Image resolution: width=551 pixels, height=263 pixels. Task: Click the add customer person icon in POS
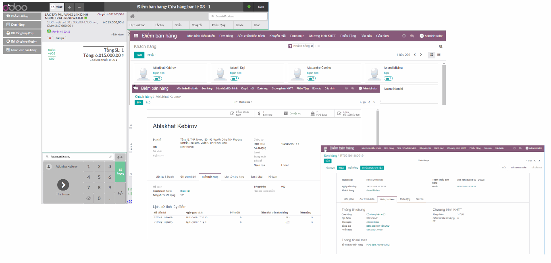point(120,157)
